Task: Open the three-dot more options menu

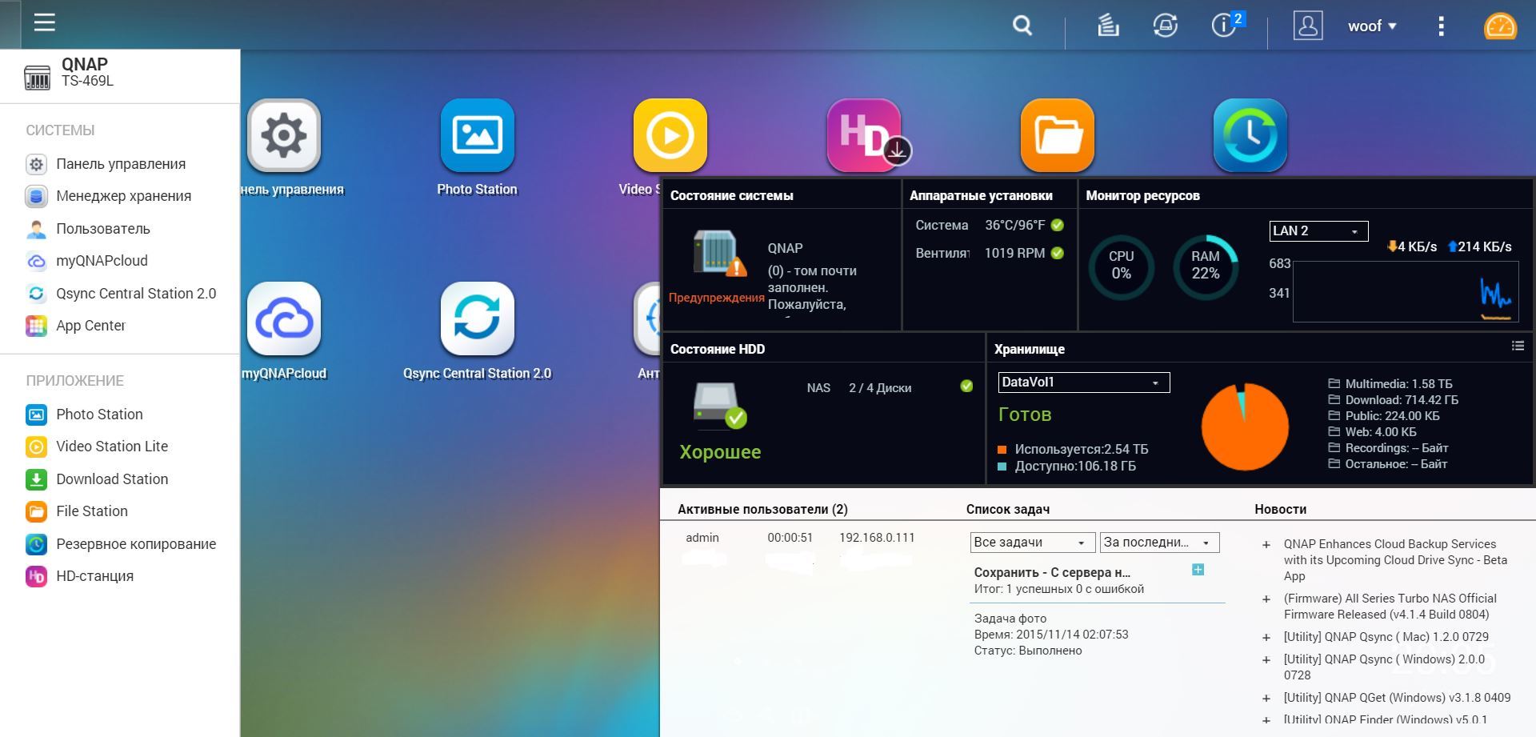Action: (1441, 26)
